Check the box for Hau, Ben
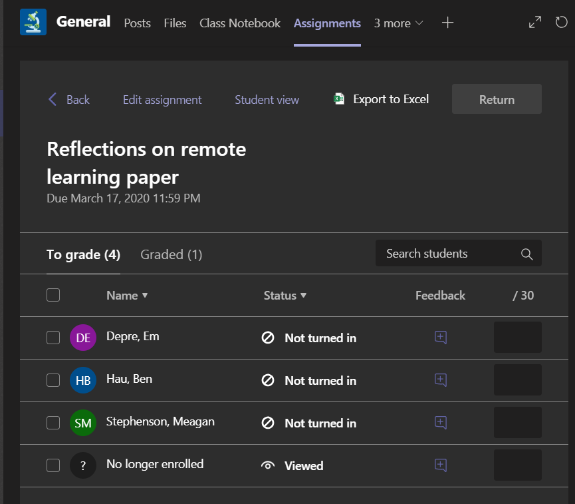Screen dimensions: 575x504 (53, 380)
